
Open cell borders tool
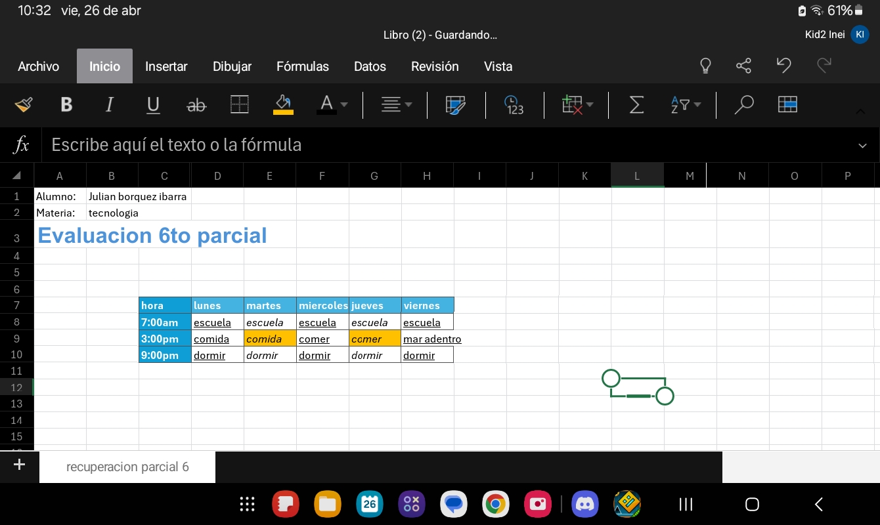pyautogui.click(x=240, y=105)
